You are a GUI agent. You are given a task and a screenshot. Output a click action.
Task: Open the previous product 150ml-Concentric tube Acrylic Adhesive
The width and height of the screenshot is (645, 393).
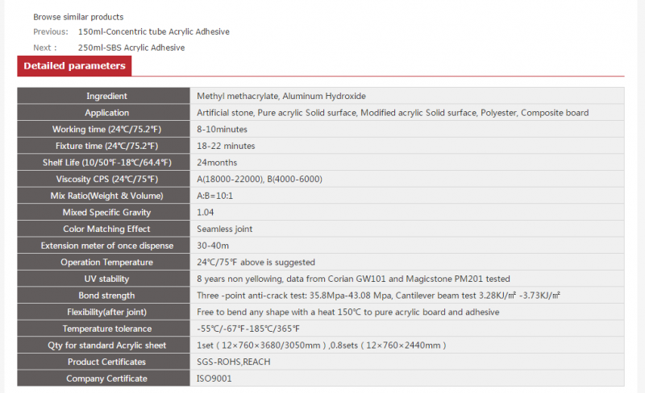pos(153,31)
